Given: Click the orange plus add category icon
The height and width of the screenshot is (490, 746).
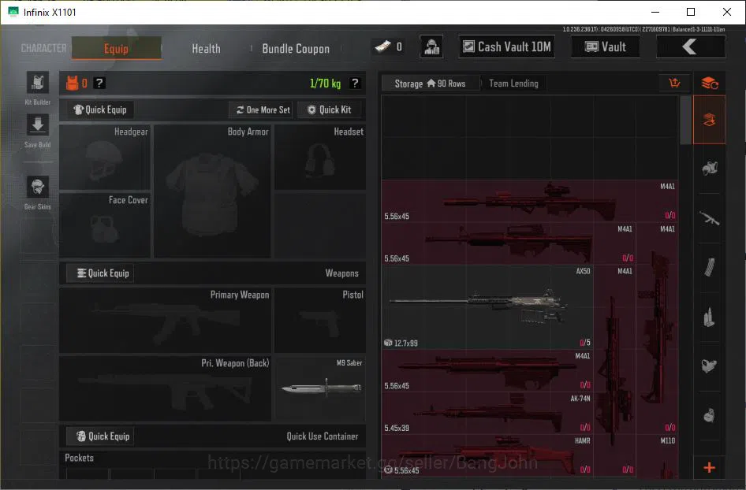Looking at the screenshot, I should pyautogui.click(x=710, y=468).
